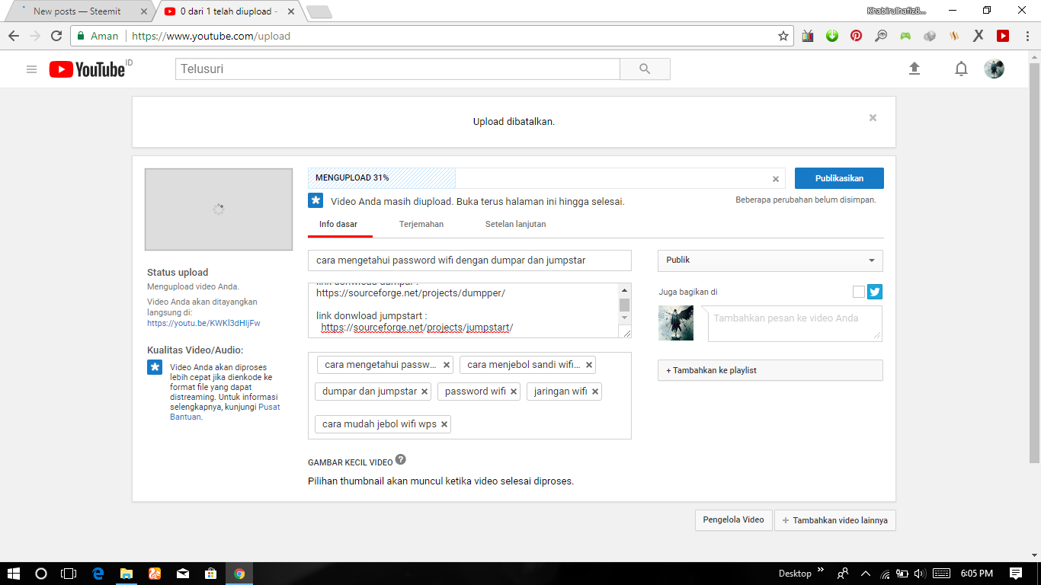The image size is (1041, 585).
Task: Launch Microsoft Edge from the taskbar
Action: tap(98, 574)
